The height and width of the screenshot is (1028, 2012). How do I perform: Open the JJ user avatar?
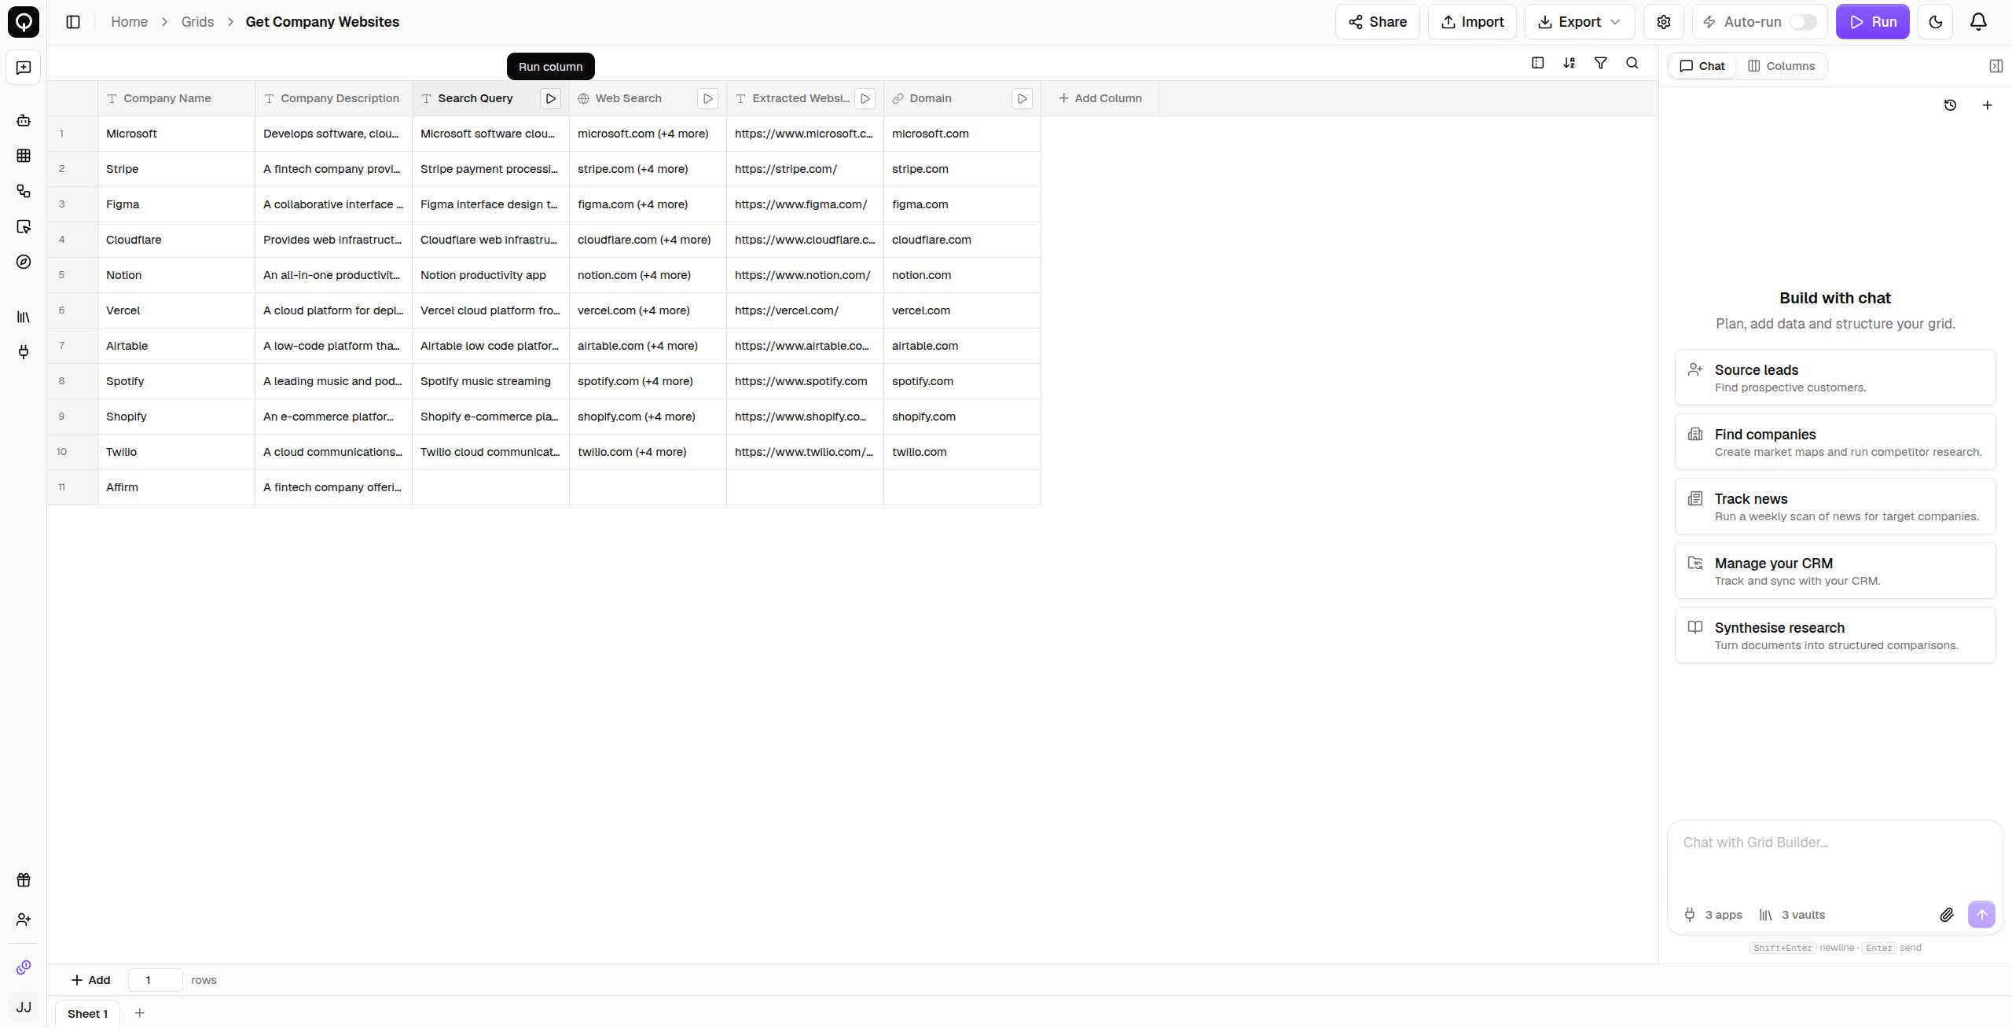pos(24,1008)
